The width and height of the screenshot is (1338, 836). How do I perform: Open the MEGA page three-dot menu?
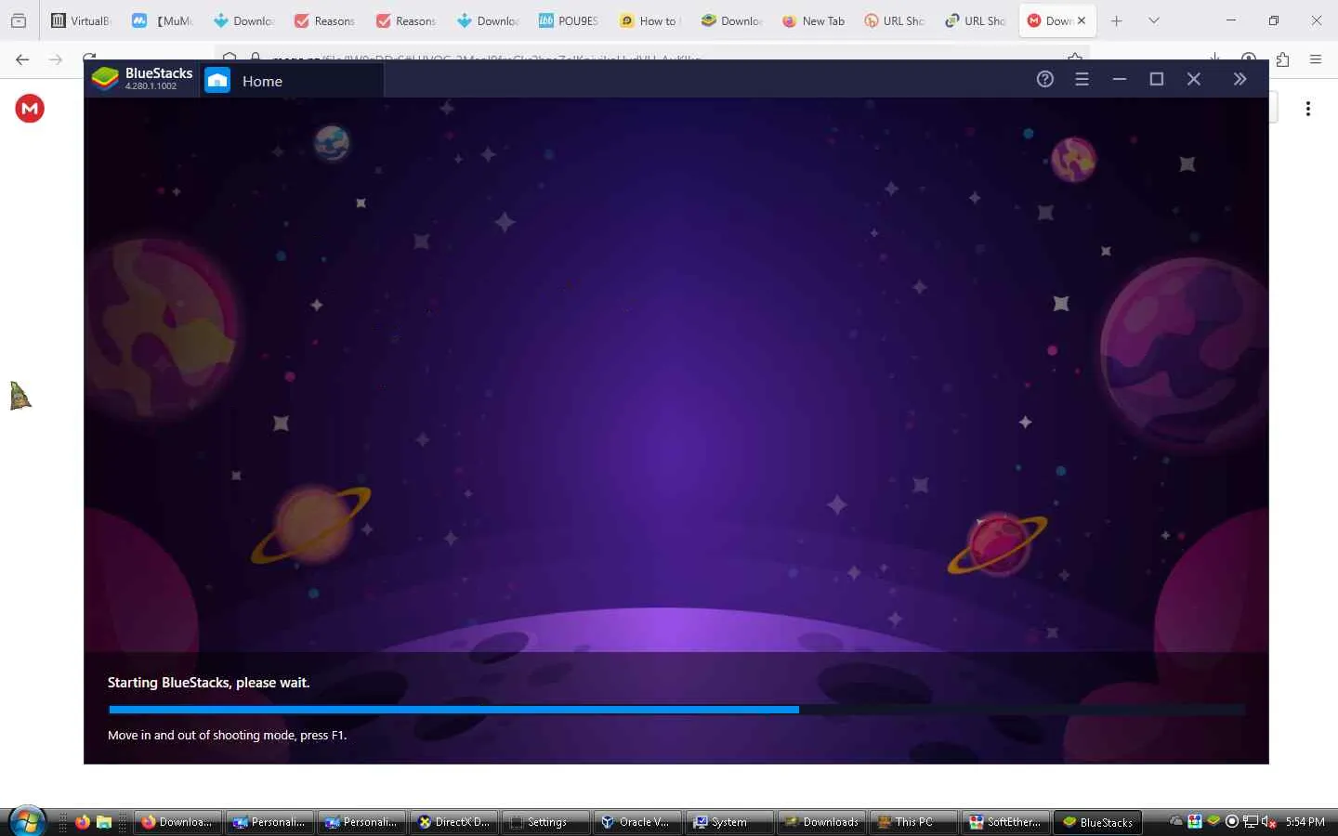click(1308, 109)
